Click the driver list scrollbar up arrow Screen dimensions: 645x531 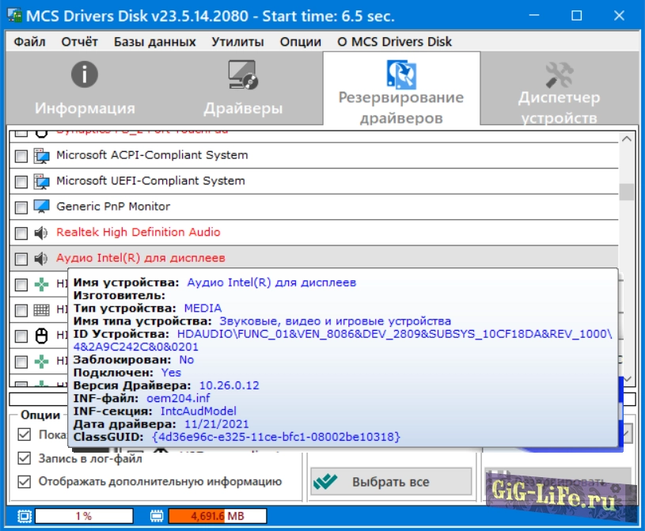pyautogui.click(x=627, y=138)
